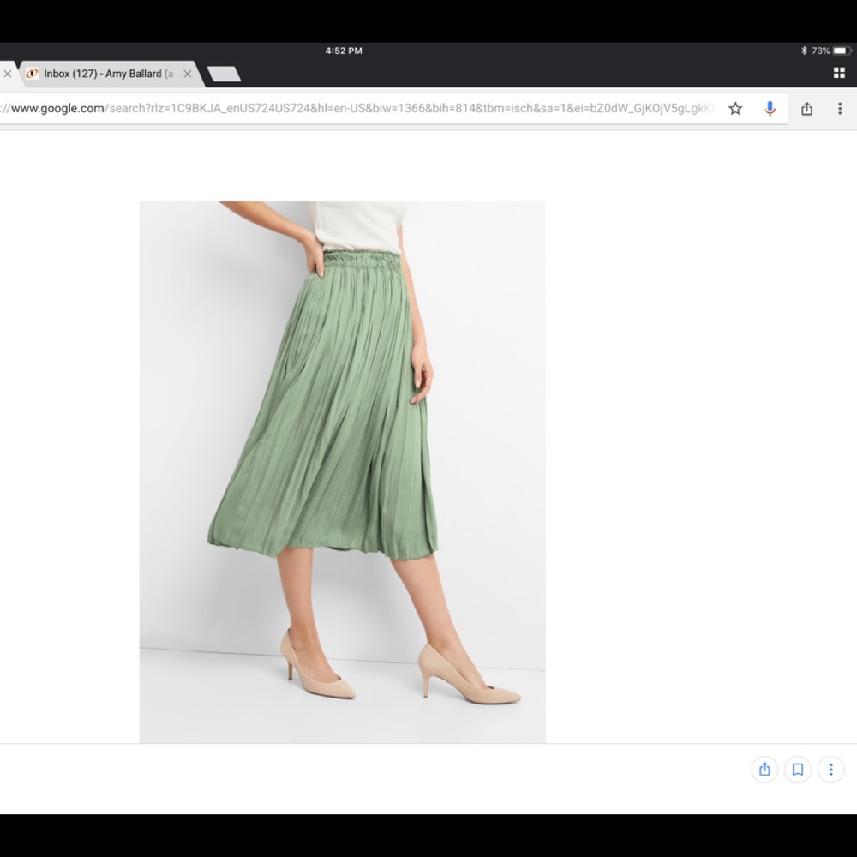Viewport: 857px width, 857px height.
Task: Open the image options three-dot menu
Action: pos(830,770)
